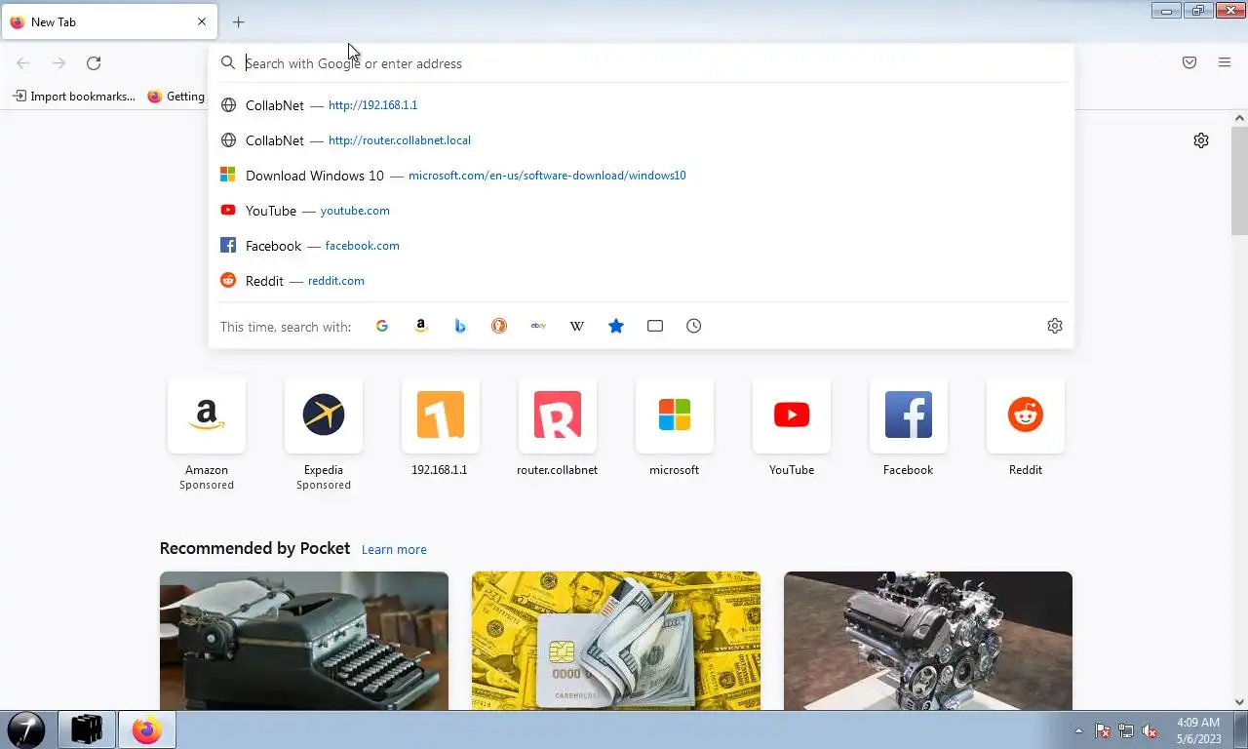The image size is (1248, 749).
Task: Click the vertical scrollbar thumb
Action: (1239, 179)
